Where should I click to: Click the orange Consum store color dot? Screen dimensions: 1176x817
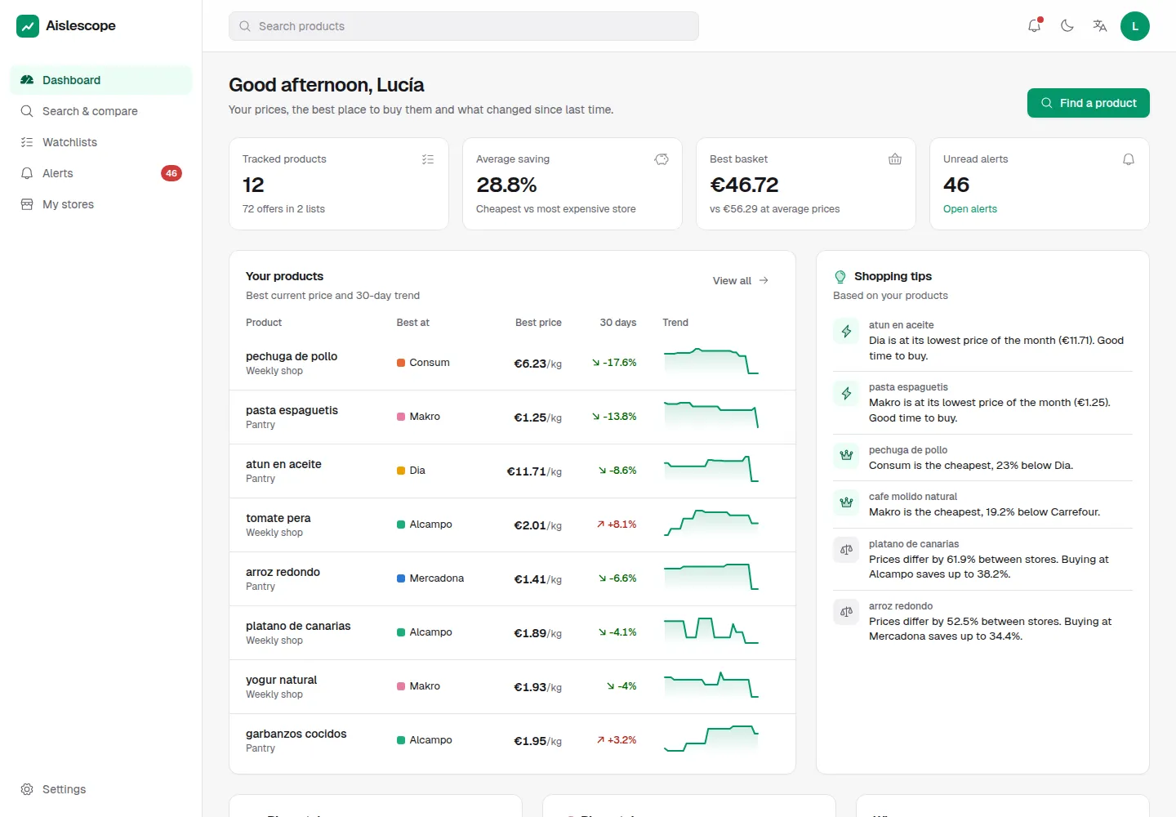pyautogui.click(x=401, y=363)
